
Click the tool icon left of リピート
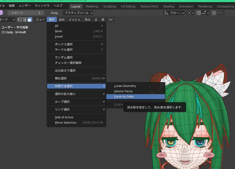(x=1, y=13)
